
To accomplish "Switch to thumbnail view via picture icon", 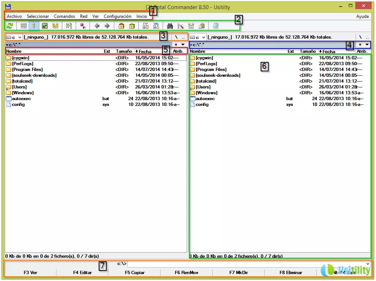I will pyautogui.click(x=45, y=26).
